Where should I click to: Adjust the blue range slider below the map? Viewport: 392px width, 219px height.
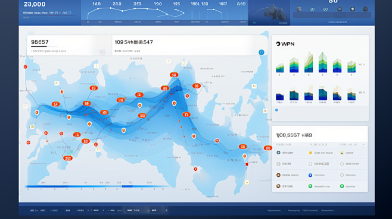coord(98,186)
